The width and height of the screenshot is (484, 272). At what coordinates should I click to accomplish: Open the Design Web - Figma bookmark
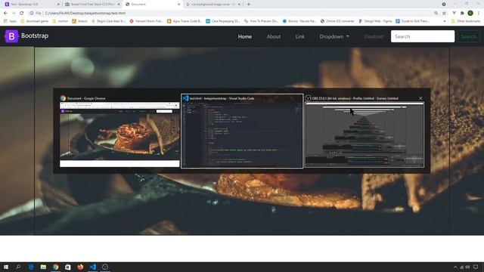coord(375,21)
